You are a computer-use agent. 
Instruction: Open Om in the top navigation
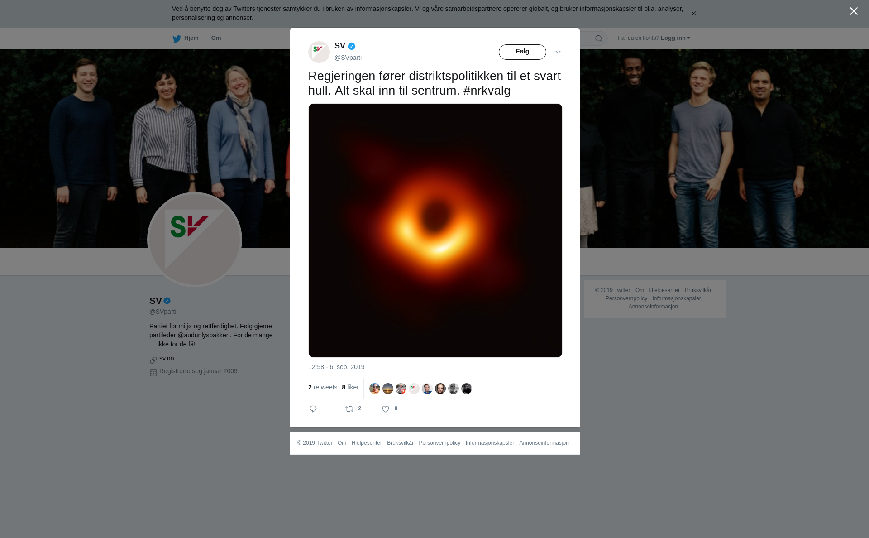click(216, 38)
